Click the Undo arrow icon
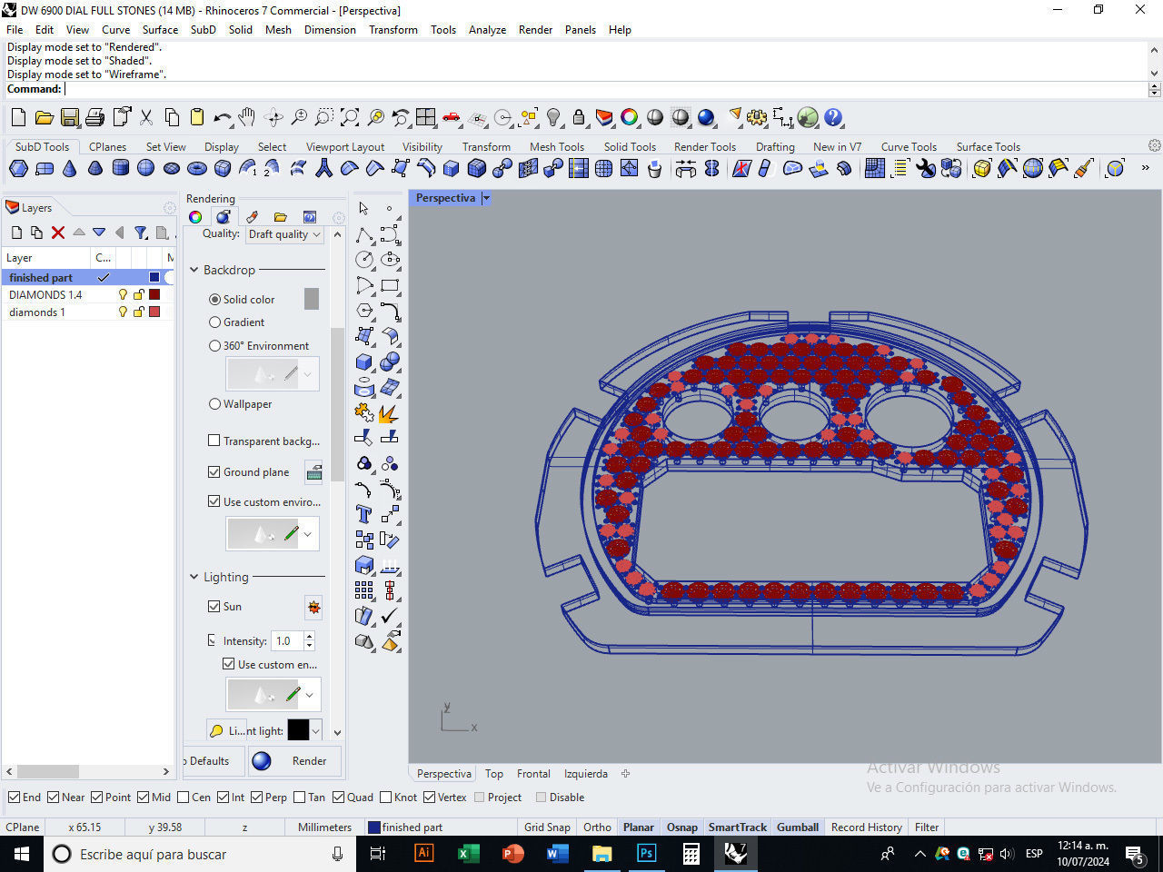The height and width of the screenshot is (872, 1163). coord(222,117)
